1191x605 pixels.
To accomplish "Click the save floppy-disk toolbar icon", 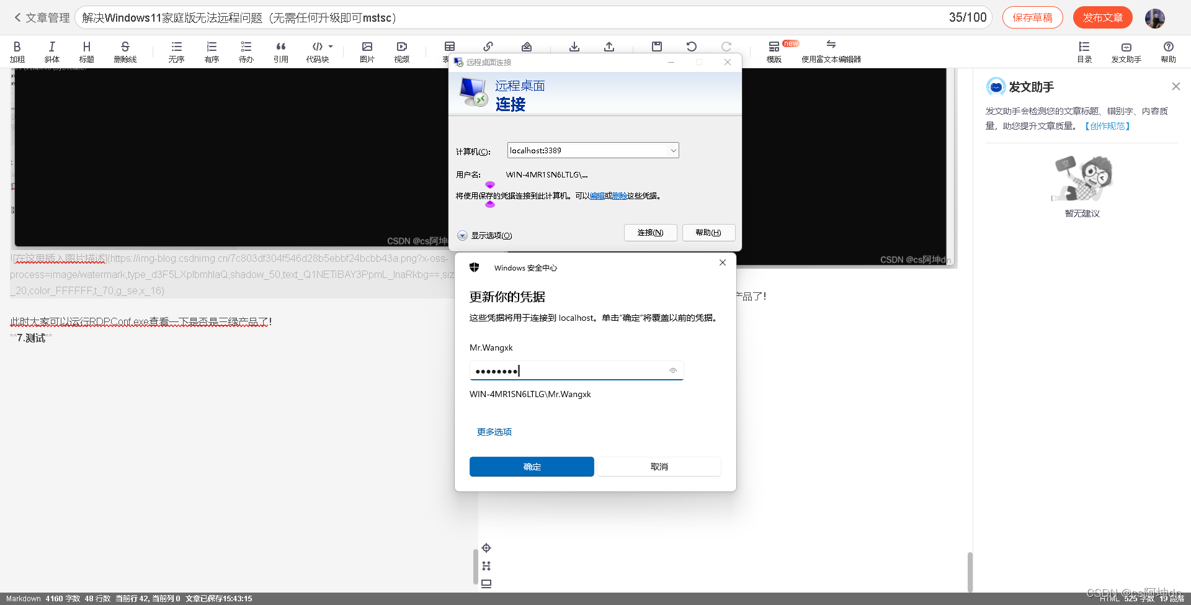I will (657, 47).
